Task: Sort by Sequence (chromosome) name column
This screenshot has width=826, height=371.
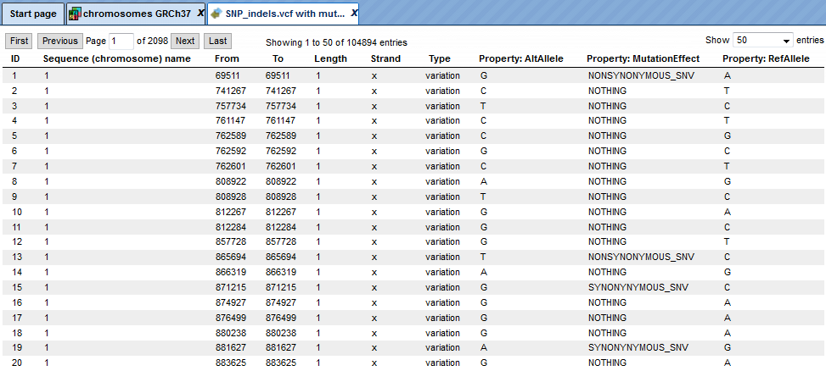Action: click(x=117, y=58)
